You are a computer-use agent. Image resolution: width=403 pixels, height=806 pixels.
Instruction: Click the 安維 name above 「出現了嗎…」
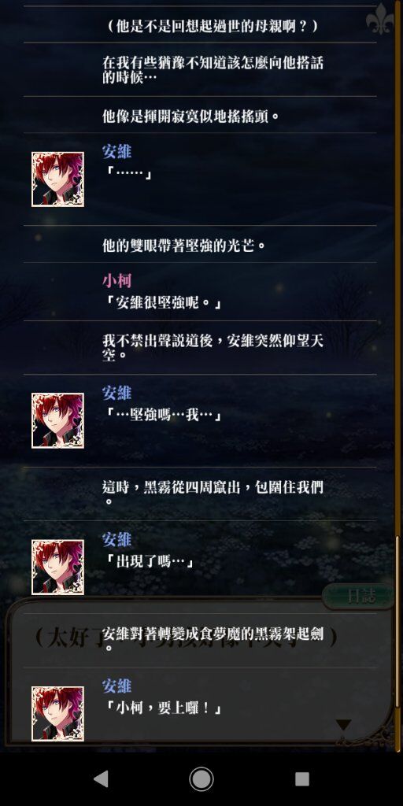tap(116, 539)
